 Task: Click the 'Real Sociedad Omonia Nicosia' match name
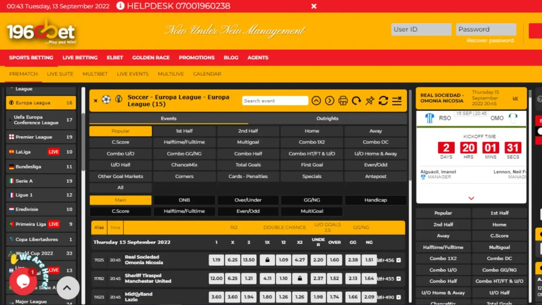click(x=144, y=259)
